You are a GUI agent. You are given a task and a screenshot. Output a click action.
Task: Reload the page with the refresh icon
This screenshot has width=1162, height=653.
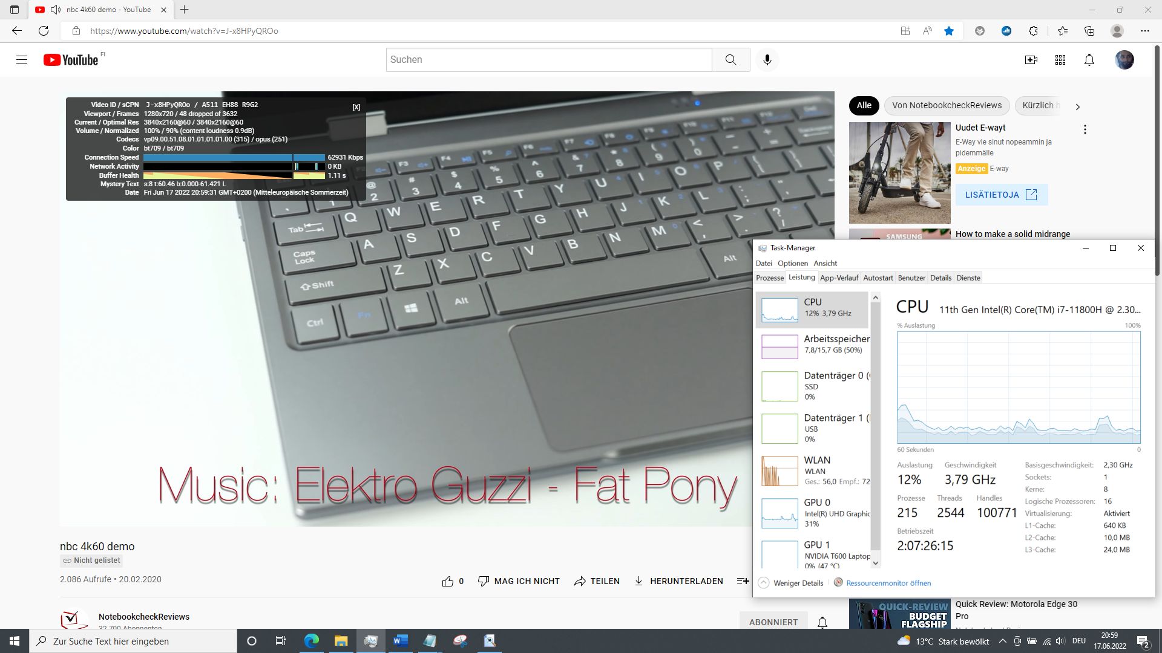pyautogui.click(x=44, y=31)
